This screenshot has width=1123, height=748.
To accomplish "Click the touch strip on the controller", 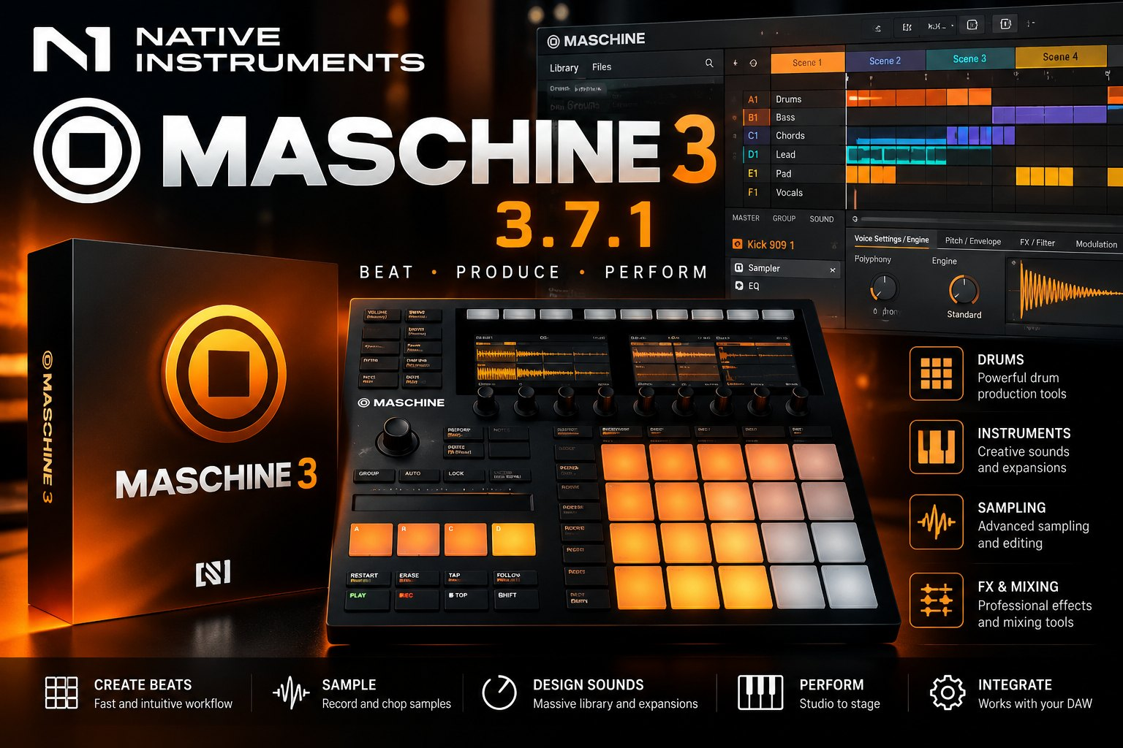I will point(442,502).
